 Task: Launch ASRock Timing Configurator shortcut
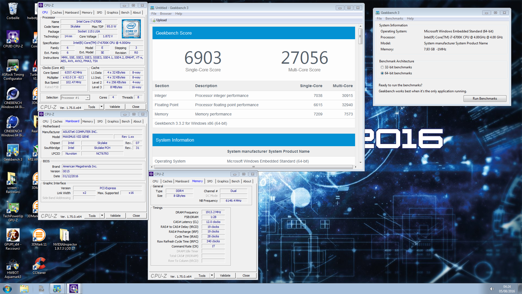pos(13,70)
